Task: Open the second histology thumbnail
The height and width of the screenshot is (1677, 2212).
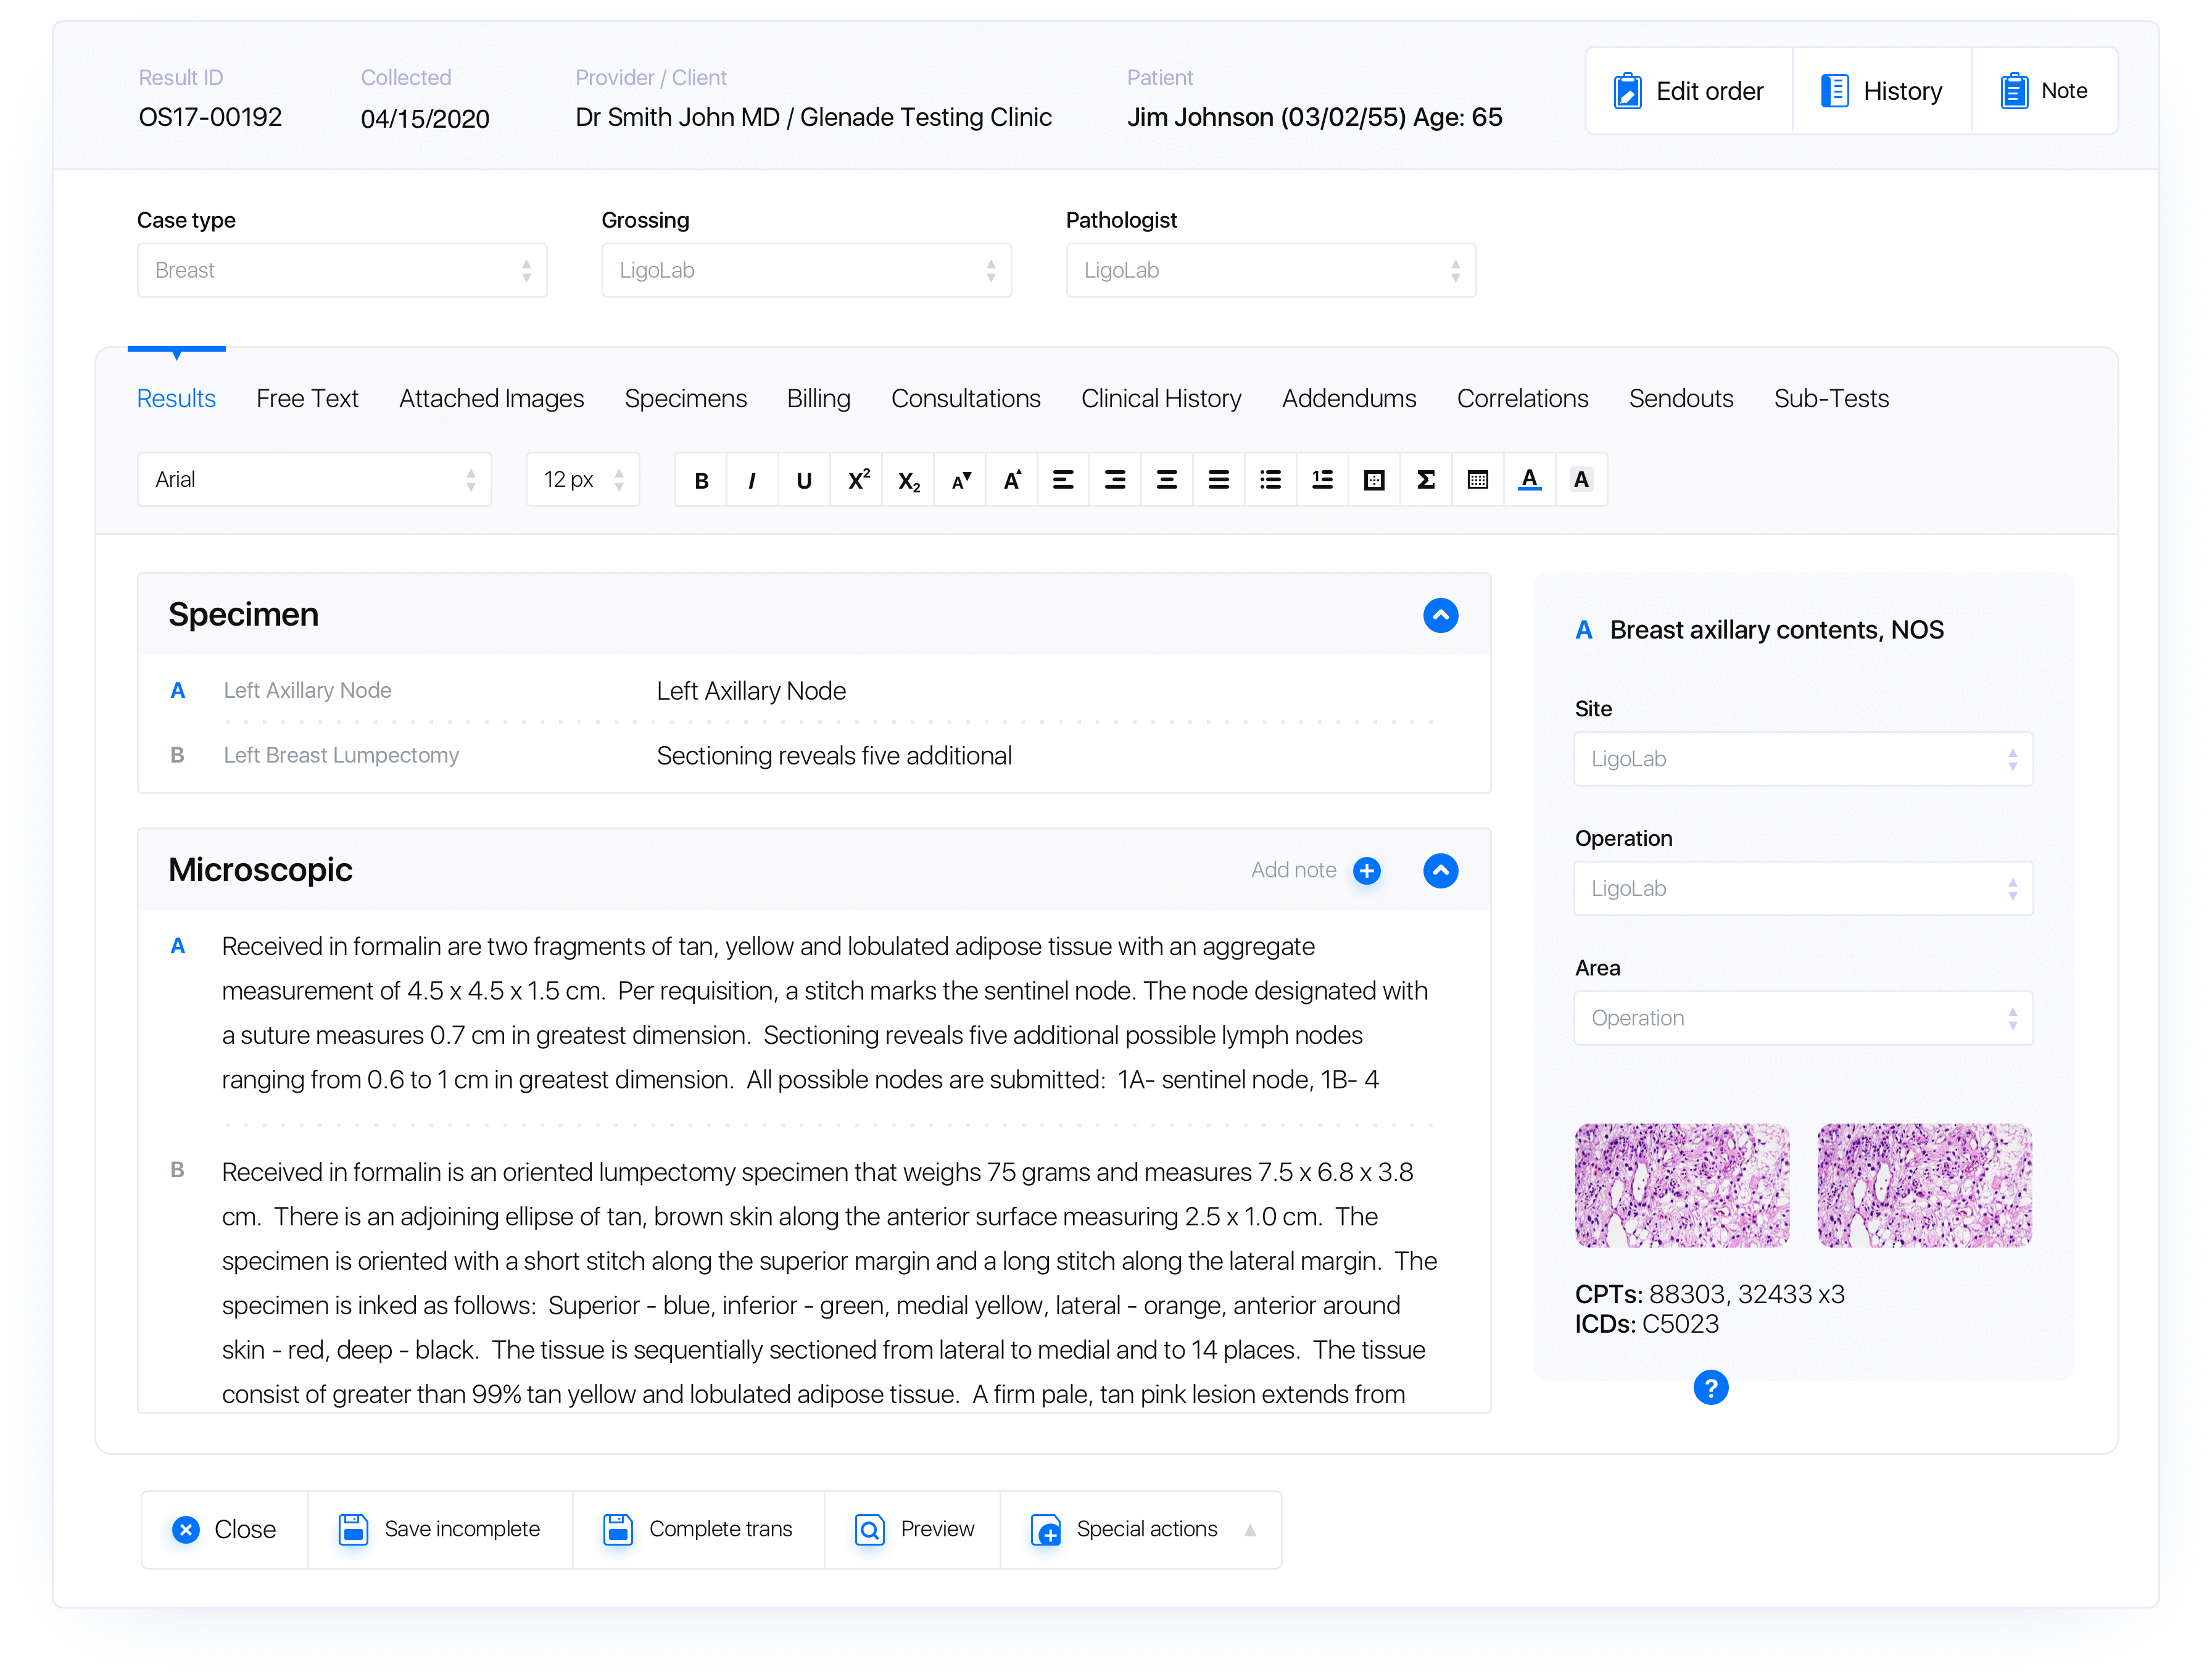Action: tap(1924, 1186)
